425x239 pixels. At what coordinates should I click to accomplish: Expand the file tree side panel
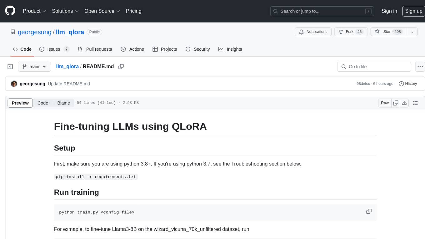pyautogui.click(x=10, y=67)
